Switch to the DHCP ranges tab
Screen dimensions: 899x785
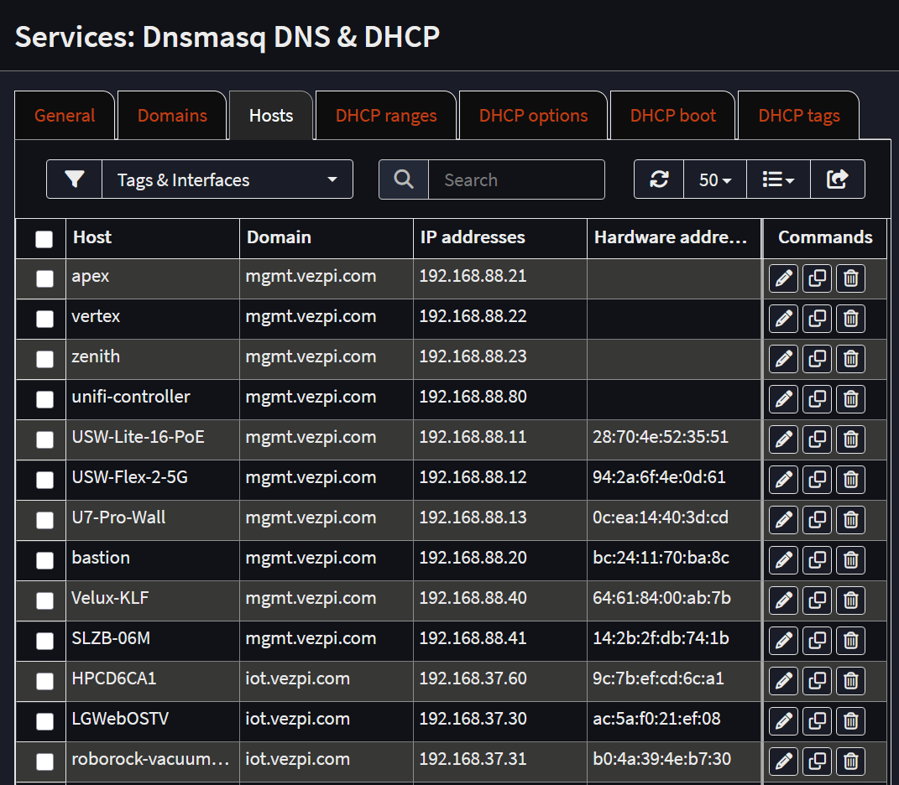pyautogui.click(x=385, y=115)
